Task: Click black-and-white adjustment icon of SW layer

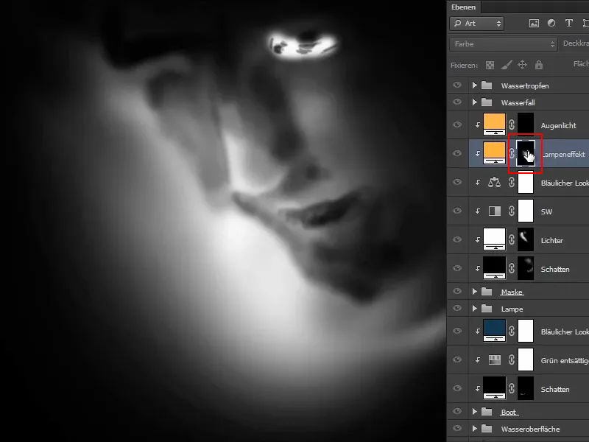Action: tap(494, 211)
